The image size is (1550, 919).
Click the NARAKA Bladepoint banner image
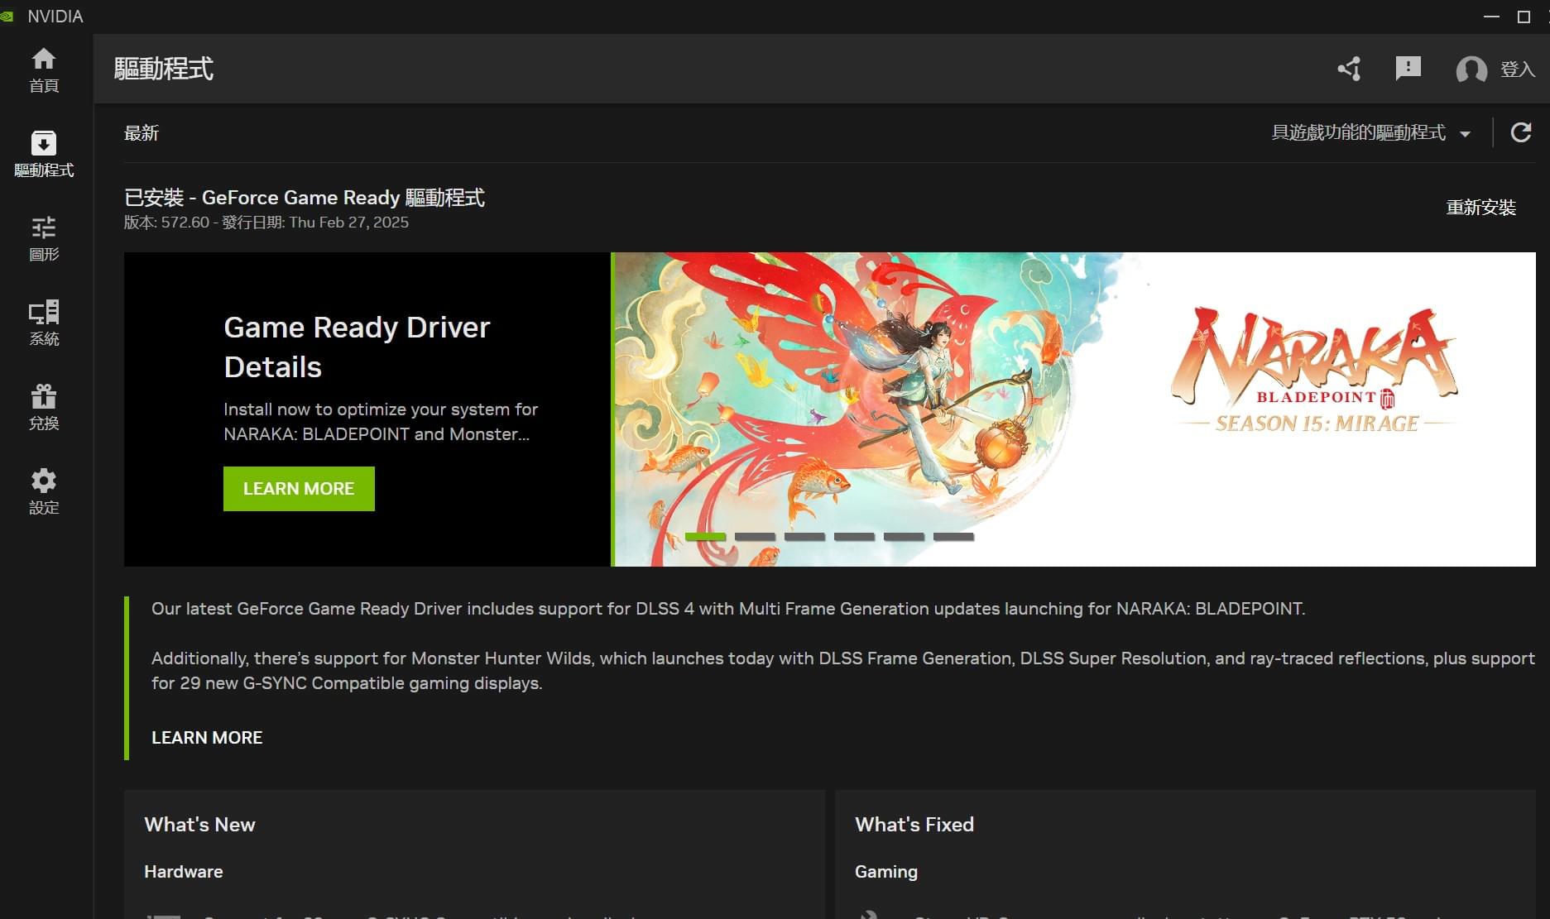pyautogui.click(x=1074, y=409)
